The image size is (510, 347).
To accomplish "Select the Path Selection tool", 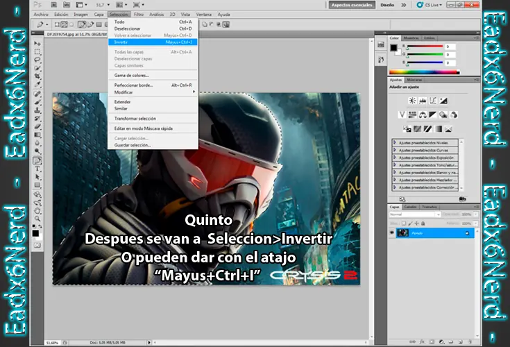I will pos(37,177).
